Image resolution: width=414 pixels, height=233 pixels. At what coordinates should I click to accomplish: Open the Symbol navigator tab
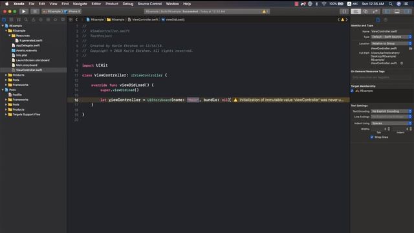pos(19,19)
